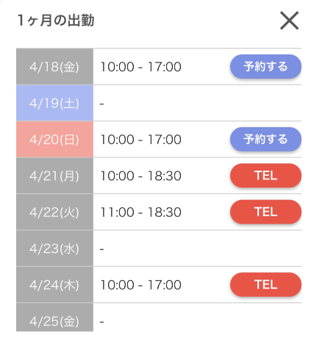
Task: Click the 10:00 - 17:00 time on 4/24
Action: coord(140,285)
